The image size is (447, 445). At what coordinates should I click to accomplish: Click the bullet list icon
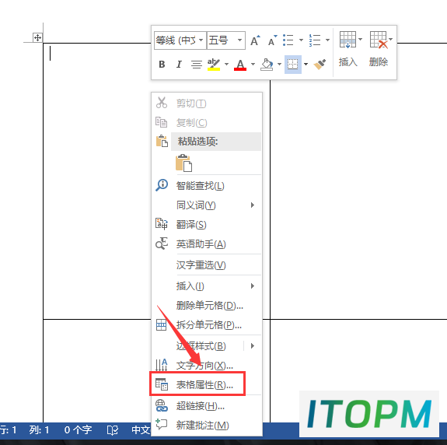288,40
